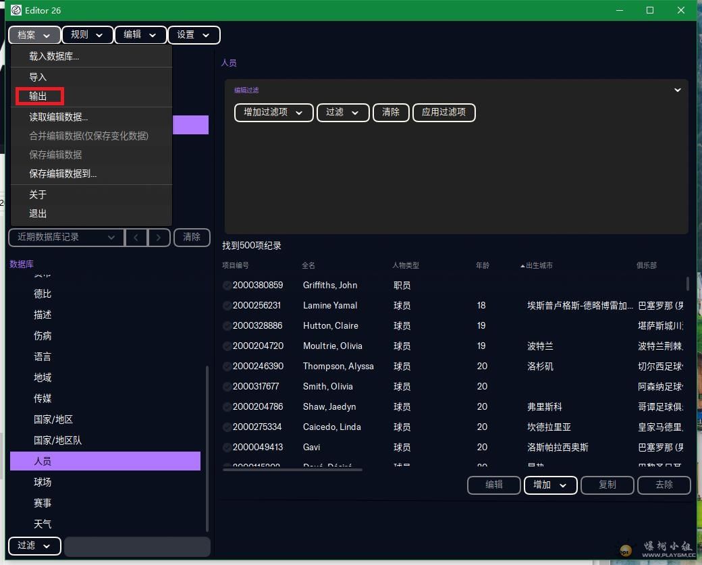
Task: Select 载入数据库... menu entry
Action: [54, 57]
